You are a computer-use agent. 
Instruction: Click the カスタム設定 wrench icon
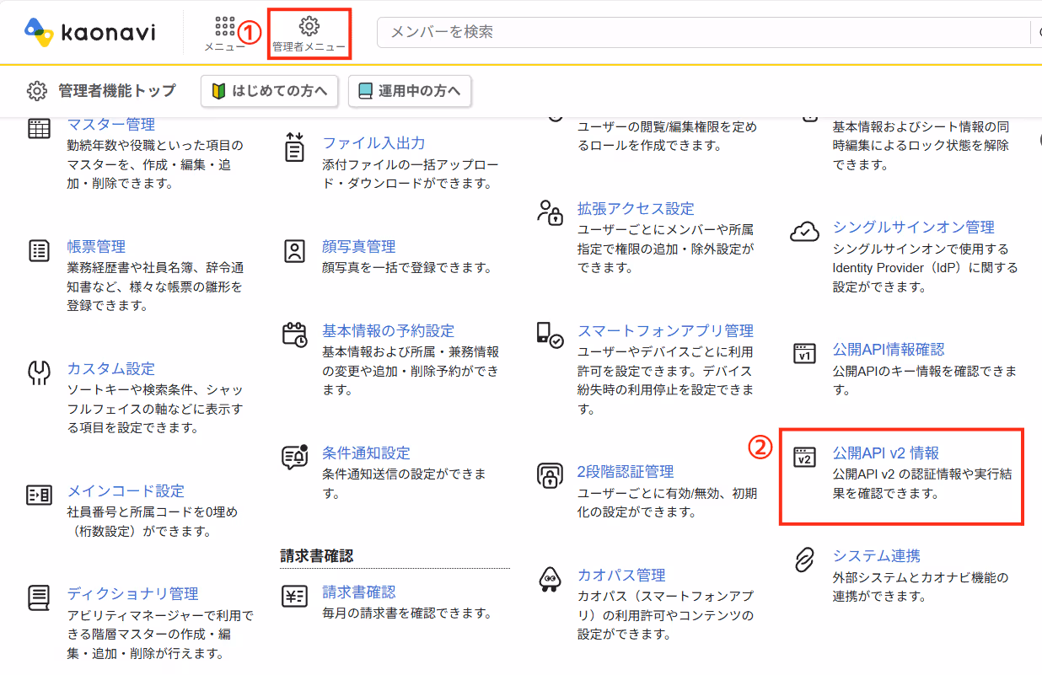(39, 372)
